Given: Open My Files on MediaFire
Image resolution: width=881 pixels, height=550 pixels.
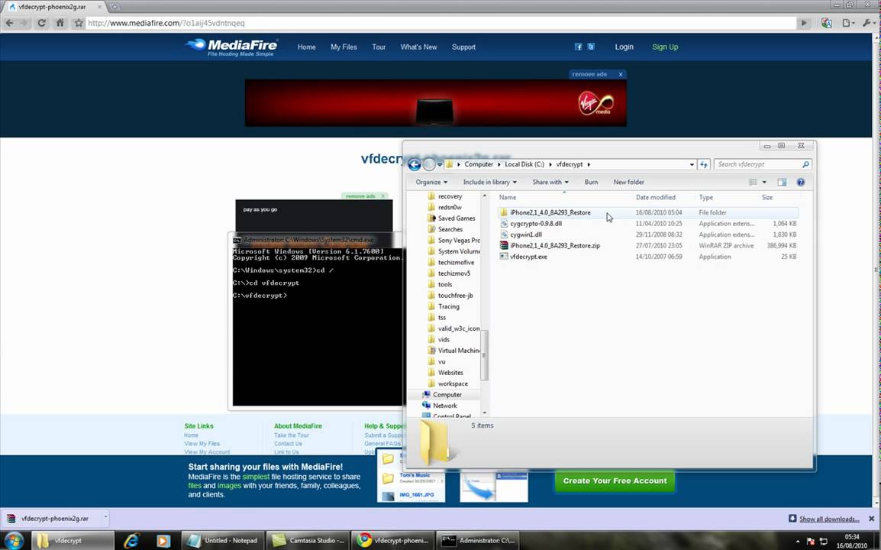Looking at the screenshot, I should [344, 47].
